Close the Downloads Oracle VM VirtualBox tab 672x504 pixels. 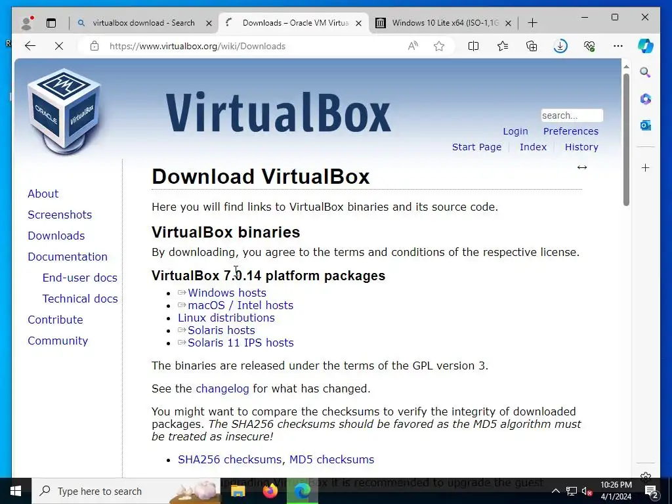[x=359, y=23]
